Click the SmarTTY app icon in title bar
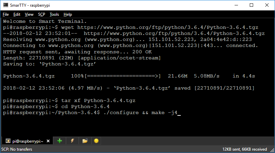This screenshot has height=153, width=275. (x=6, y=5)
